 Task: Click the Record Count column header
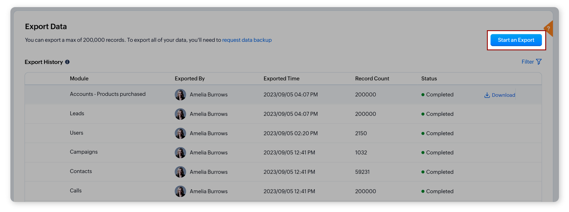[372, 78]
